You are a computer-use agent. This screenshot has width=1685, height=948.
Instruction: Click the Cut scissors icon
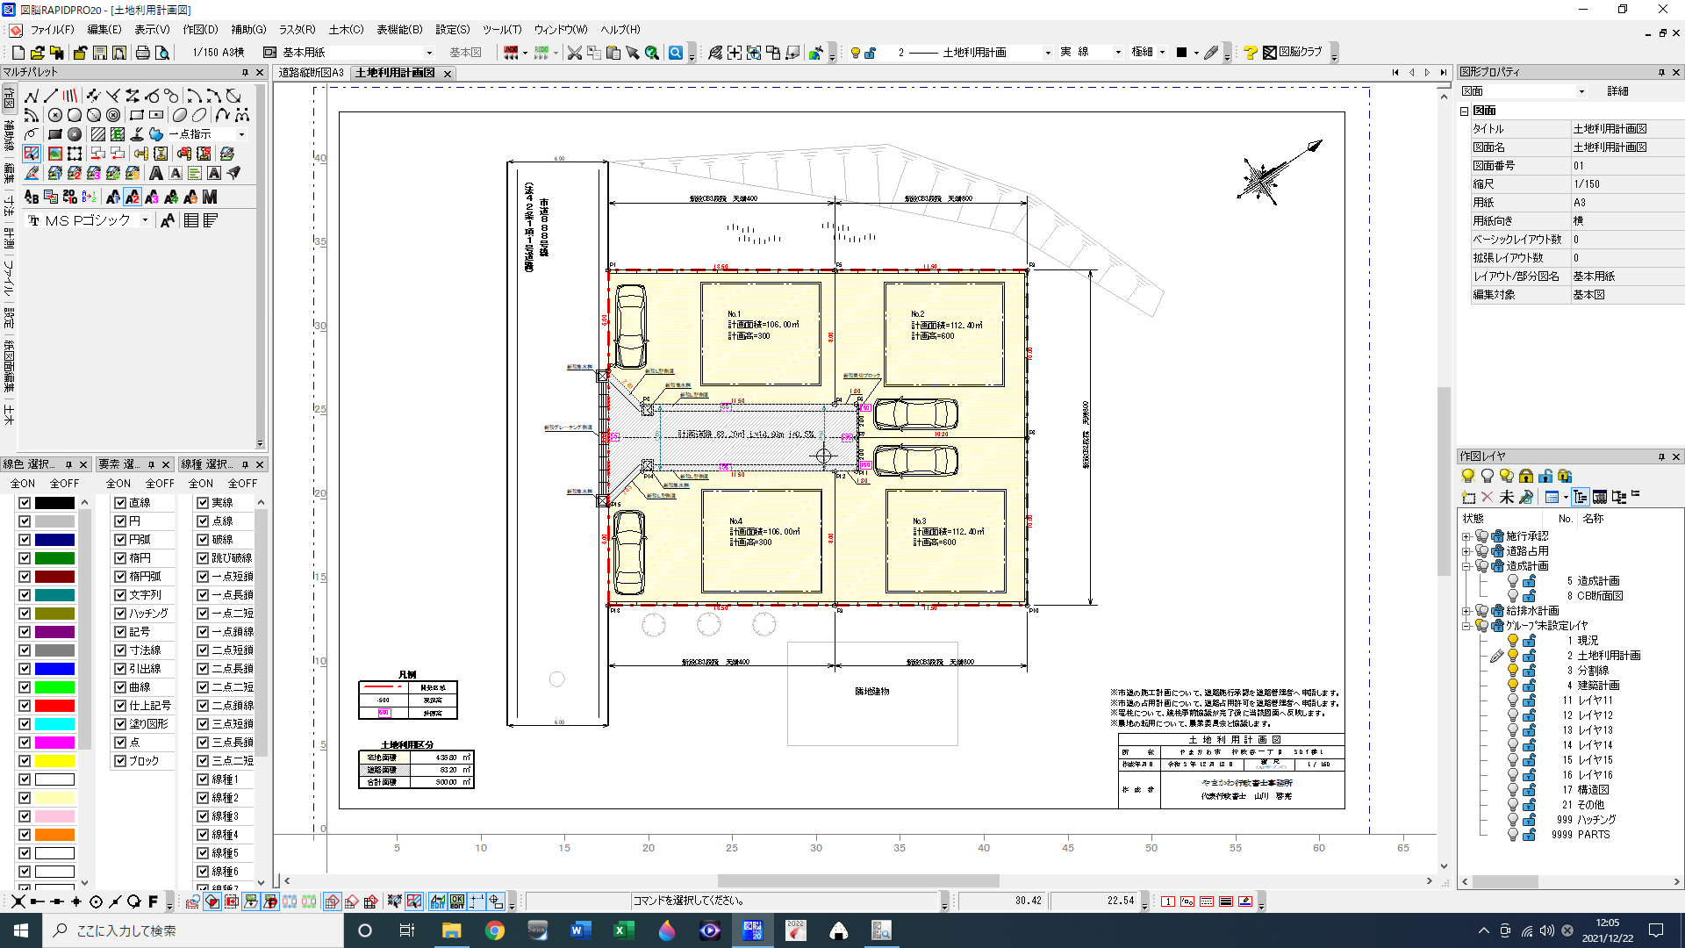(x=575, y=53)
